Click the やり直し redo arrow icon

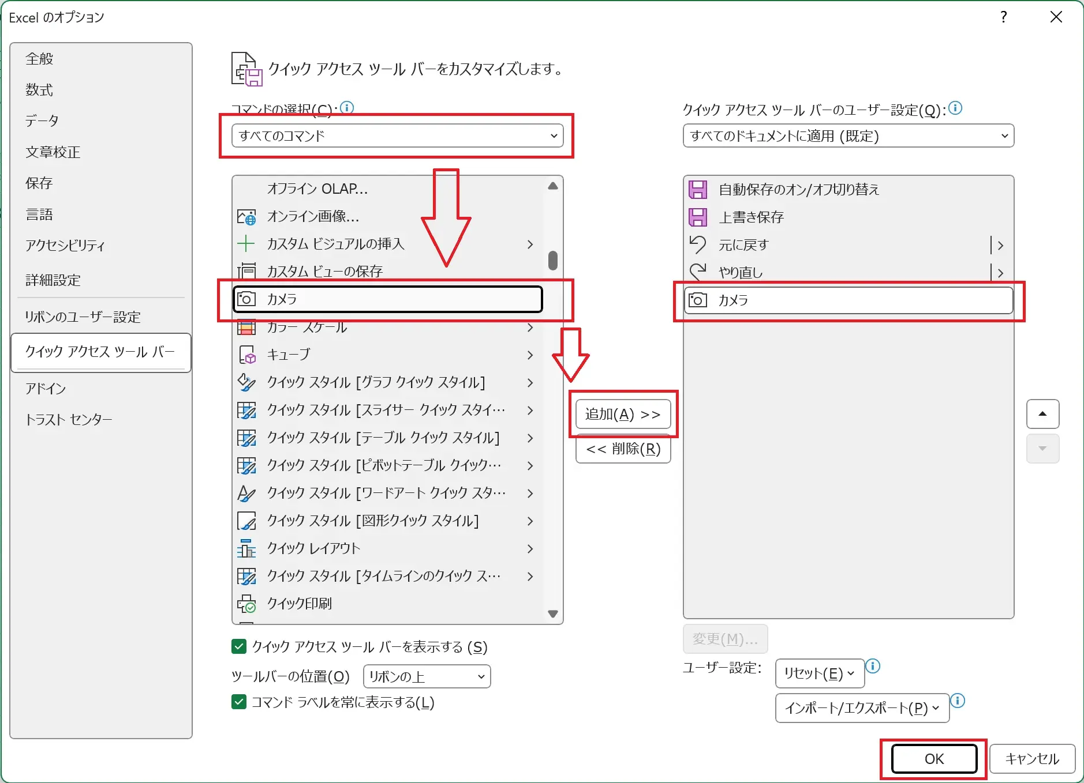pyautogui.click(x=698, y=271)
